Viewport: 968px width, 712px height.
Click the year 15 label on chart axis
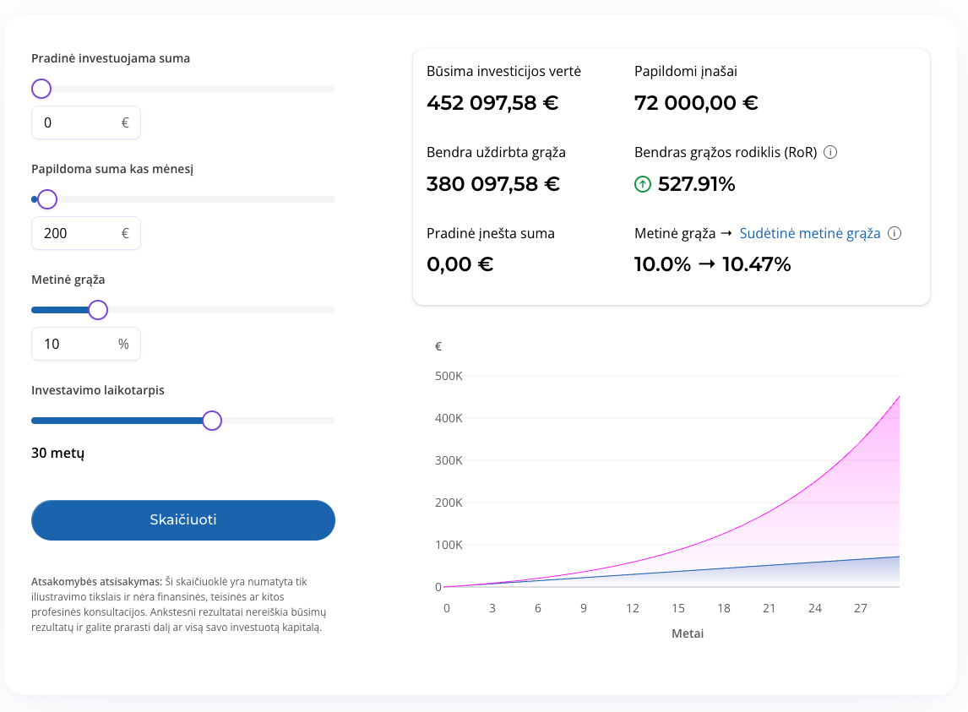pos(677,608)
